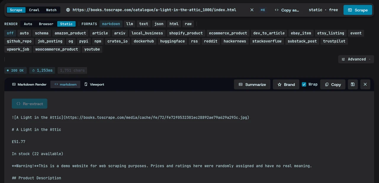Choose the ecommerce_product extractor
The width and height of the screenshot is (379, 183).
pyautogui.click(x=228, y=33)
